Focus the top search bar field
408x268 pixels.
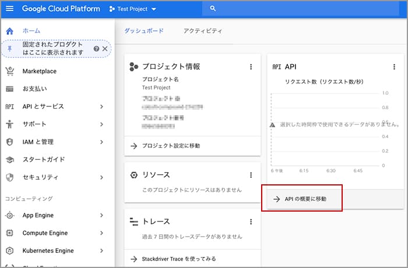coord(301,9)
